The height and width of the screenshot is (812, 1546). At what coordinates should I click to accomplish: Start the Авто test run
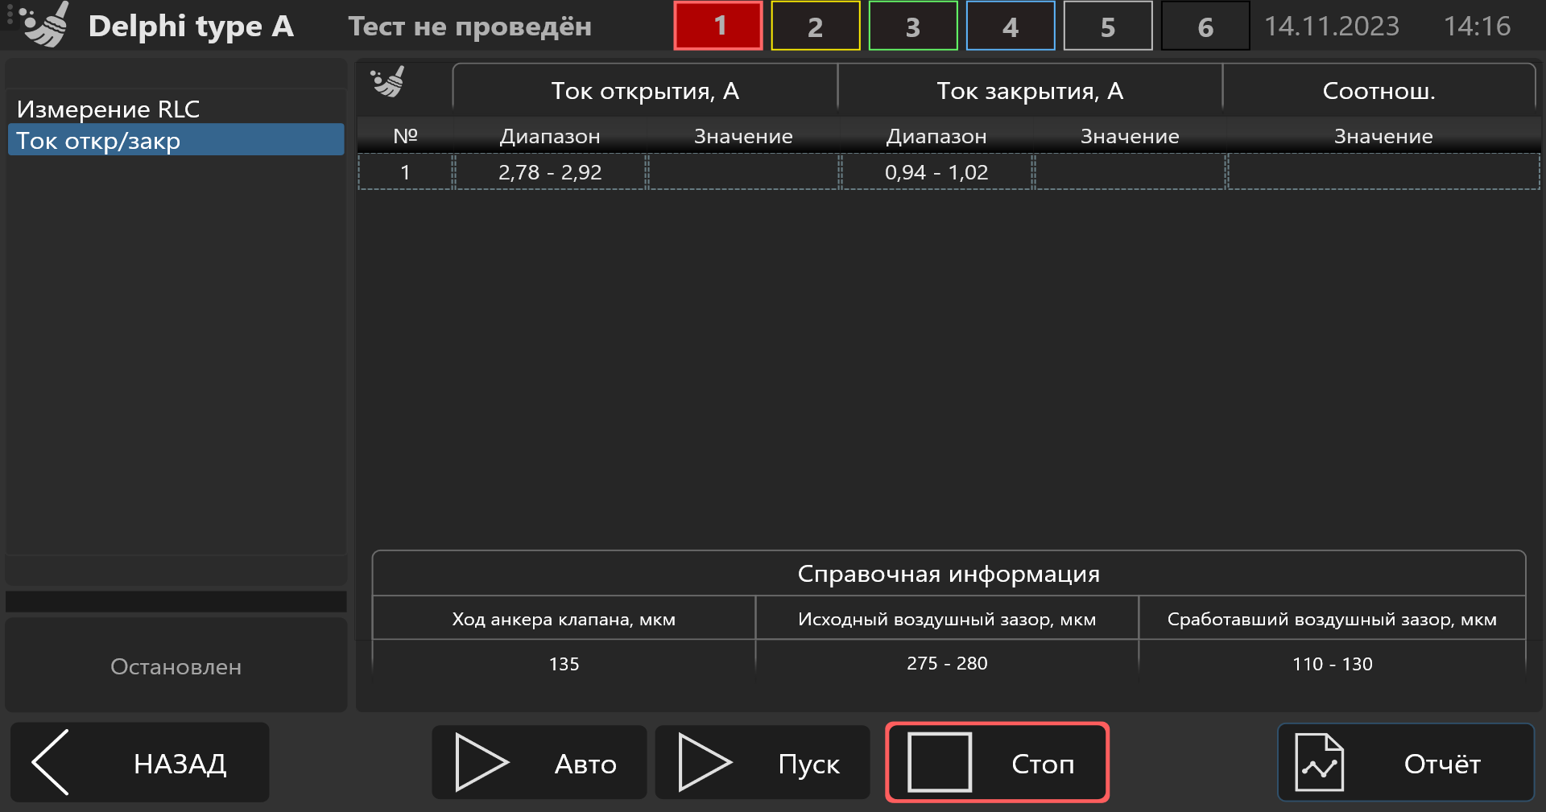pos(539,762)
